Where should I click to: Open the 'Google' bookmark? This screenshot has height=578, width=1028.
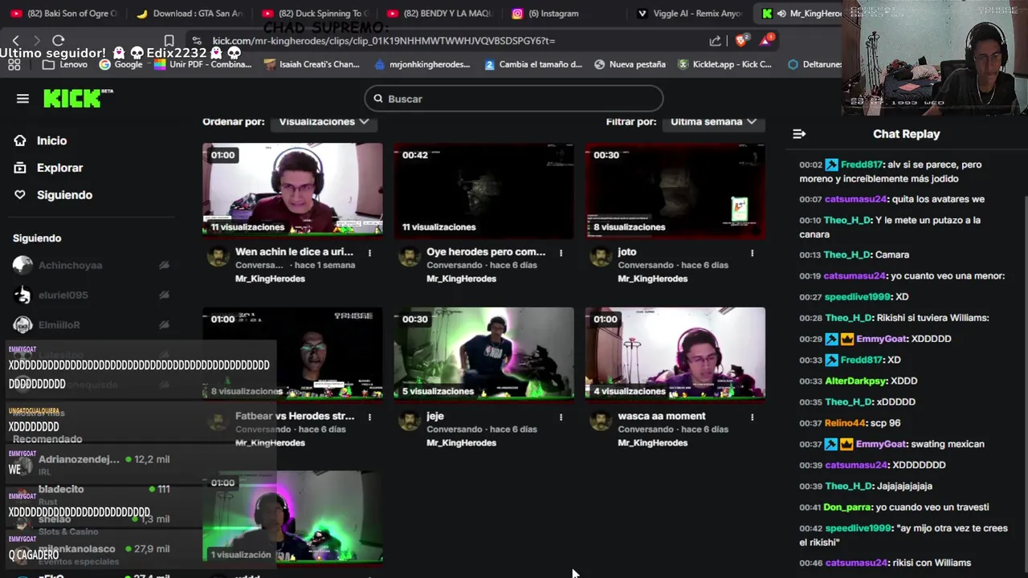pos(121,64)
